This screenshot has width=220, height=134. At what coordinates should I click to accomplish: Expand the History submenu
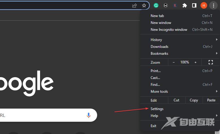(x=180, y=40)
